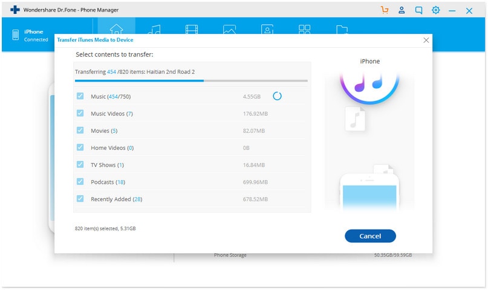Switch to the Music tab icon
Viewport: 488px width, 290px height.
coord(154,29)
